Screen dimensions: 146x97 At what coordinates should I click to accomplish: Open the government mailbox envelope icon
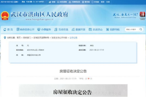[x=58, y=2]
